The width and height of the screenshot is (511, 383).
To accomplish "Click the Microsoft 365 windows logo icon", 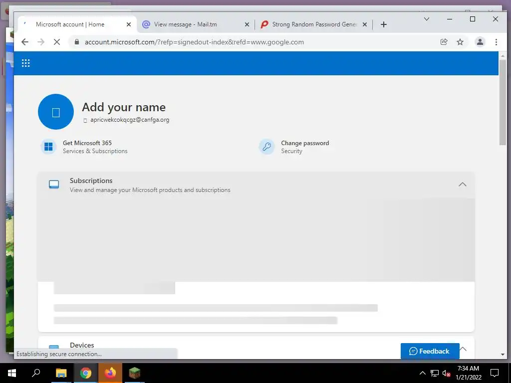I will [x=48, y=147].
